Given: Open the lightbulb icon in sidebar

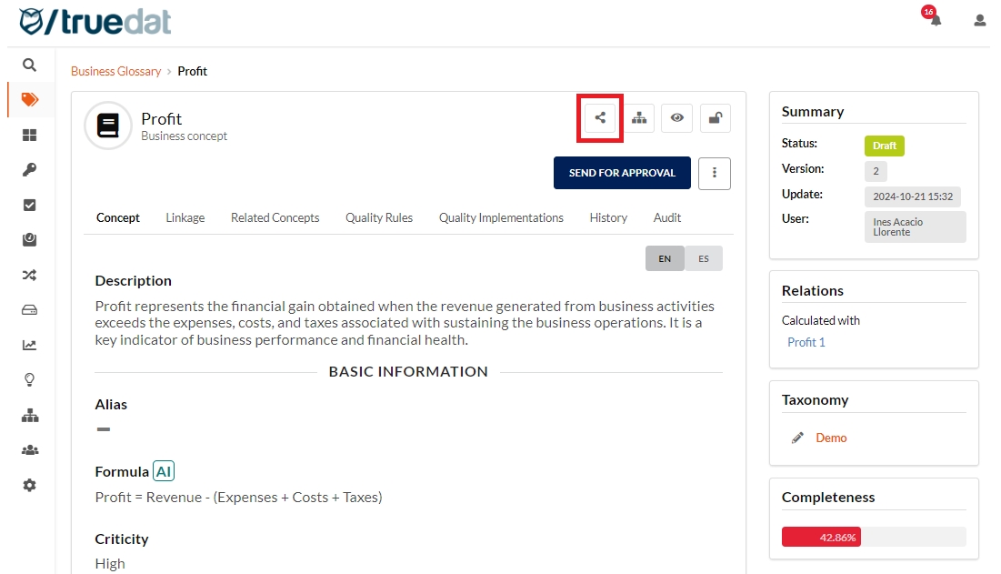Looking at the screenshot, I should click(x=30, y=380).
